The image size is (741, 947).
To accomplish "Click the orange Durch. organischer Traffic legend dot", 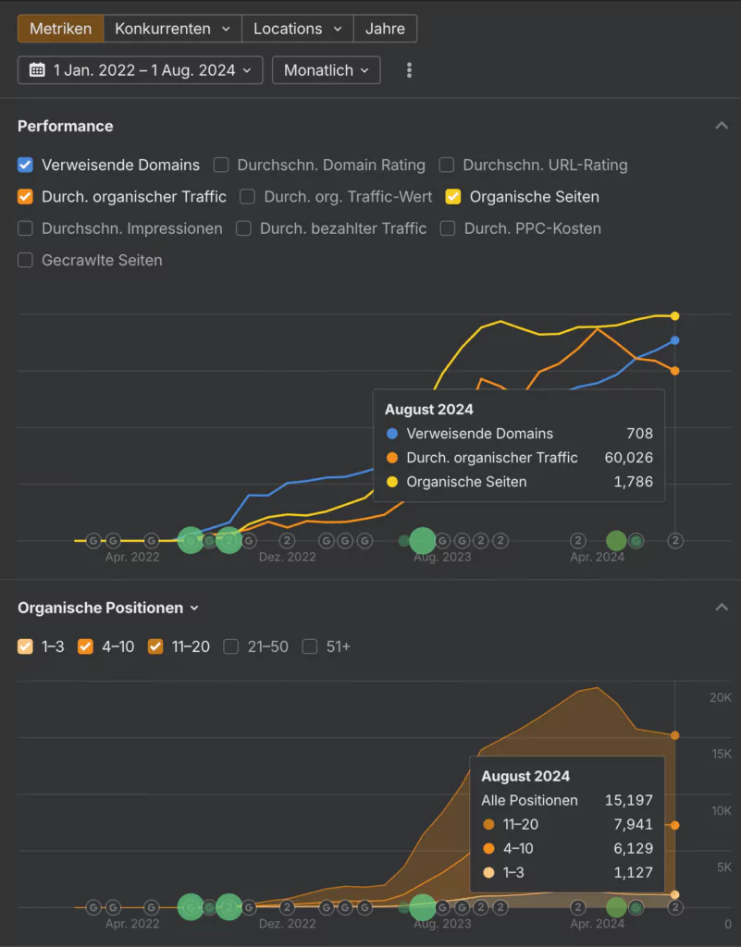I will (x=392, y=457).
